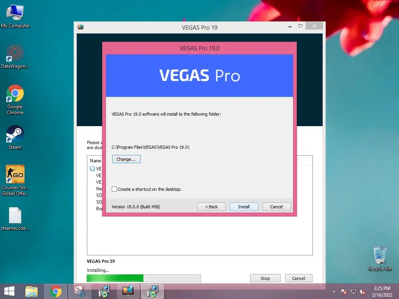Image resolution: width=399 pixels, height=299 pixels.
Task: Open the Recycle Bin
Action: coord(380,259)
